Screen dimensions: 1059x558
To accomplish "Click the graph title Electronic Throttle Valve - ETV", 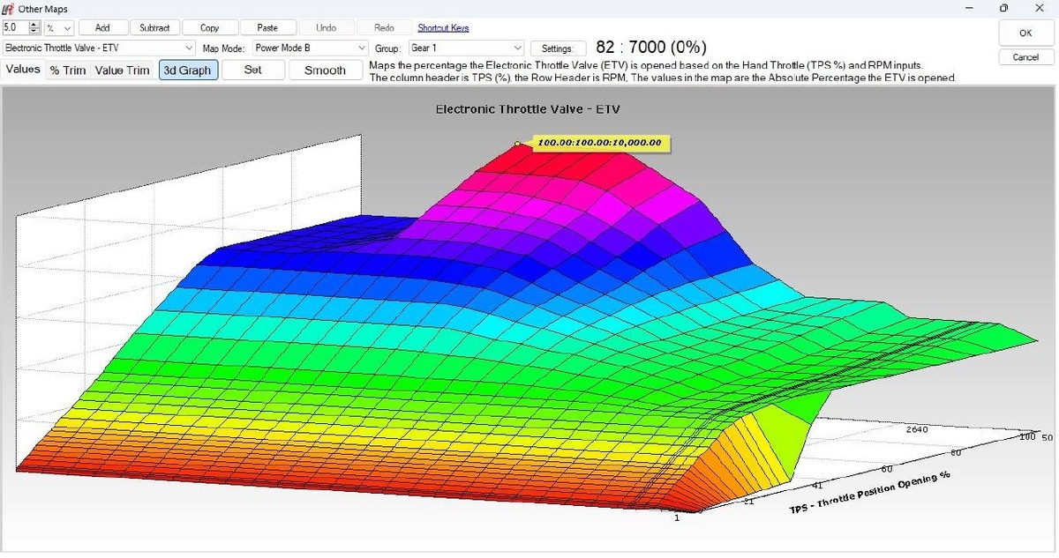I will pyautogui.click(x=529, y=109).
